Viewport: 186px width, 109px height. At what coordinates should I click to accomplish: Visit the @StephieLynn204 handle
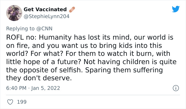click(47, 16)
